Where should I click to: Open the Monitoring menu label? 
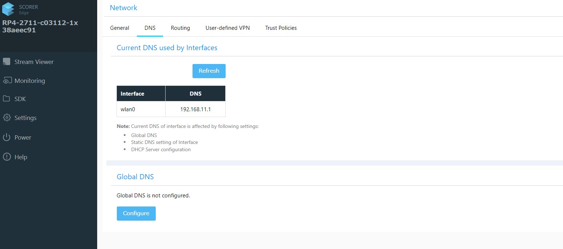click(x=30, y=81)
